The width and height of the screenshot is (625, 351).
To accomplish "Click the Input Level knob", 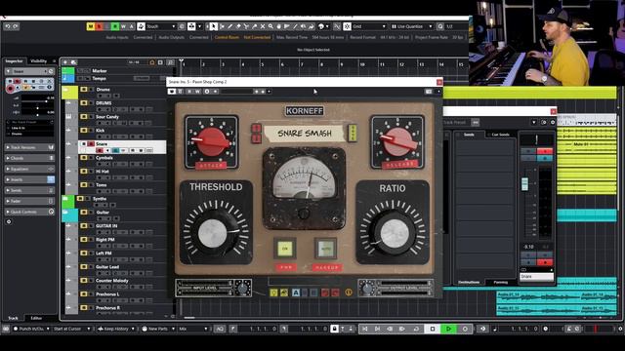I will pyautogui.click(x=242, y=288).
